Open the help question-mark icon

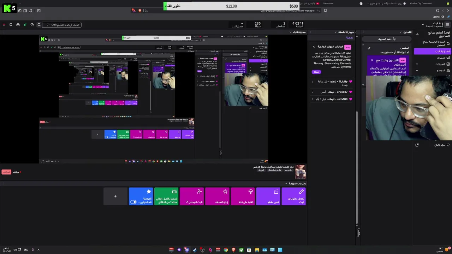pos(32,25)
